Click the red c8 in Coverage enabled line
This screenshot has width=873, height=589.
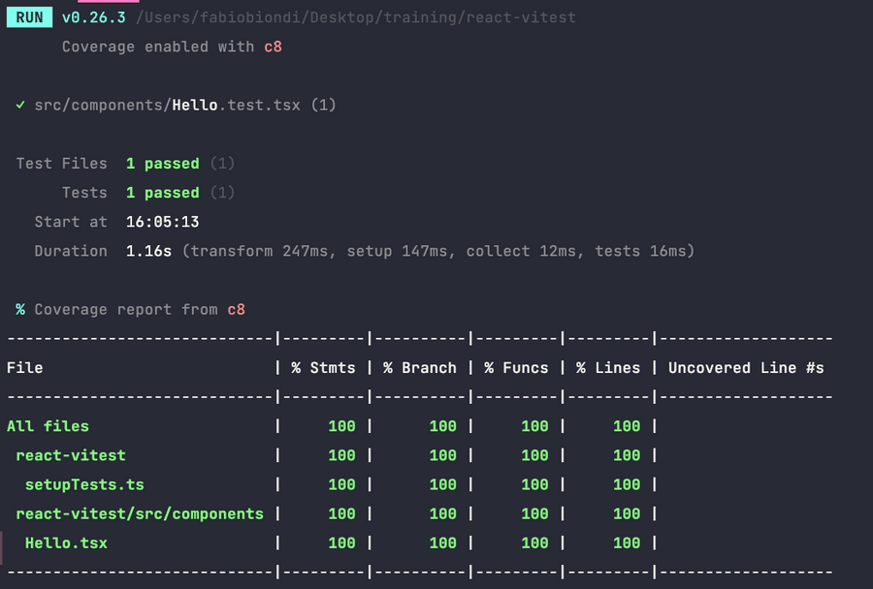tap(273, 46)
